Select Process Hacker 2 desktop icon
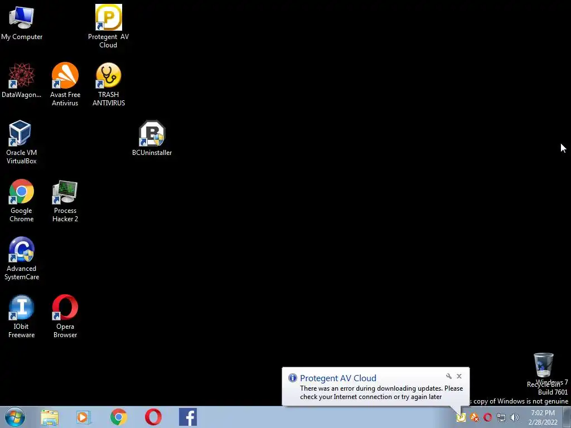This screenshot has width=571, height=428. (65, 201)
